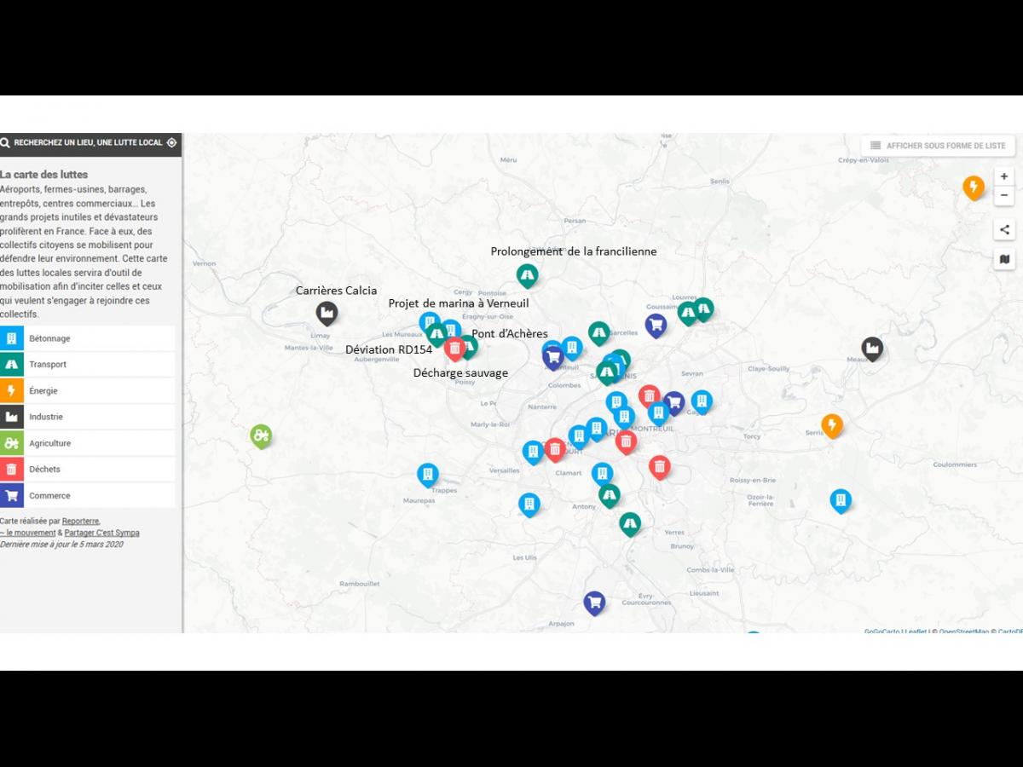Open the map layers icon

pos(1004,259)
